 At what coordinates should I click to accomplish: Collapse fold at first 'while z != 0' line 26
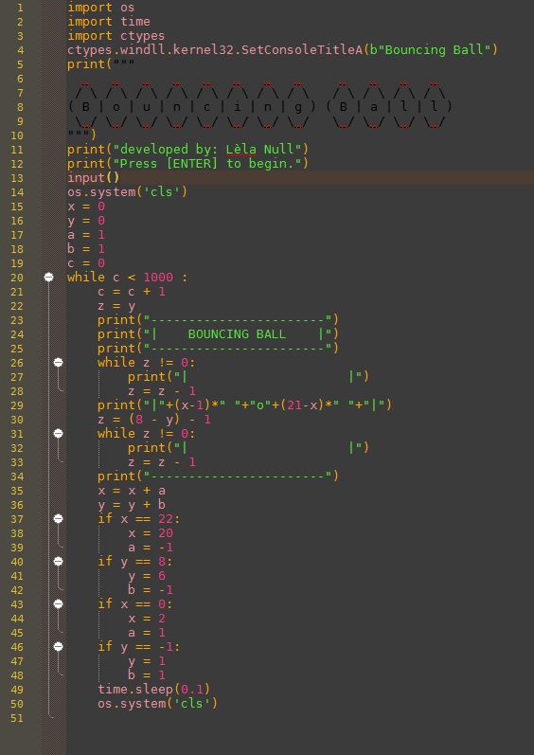(58, 362)
